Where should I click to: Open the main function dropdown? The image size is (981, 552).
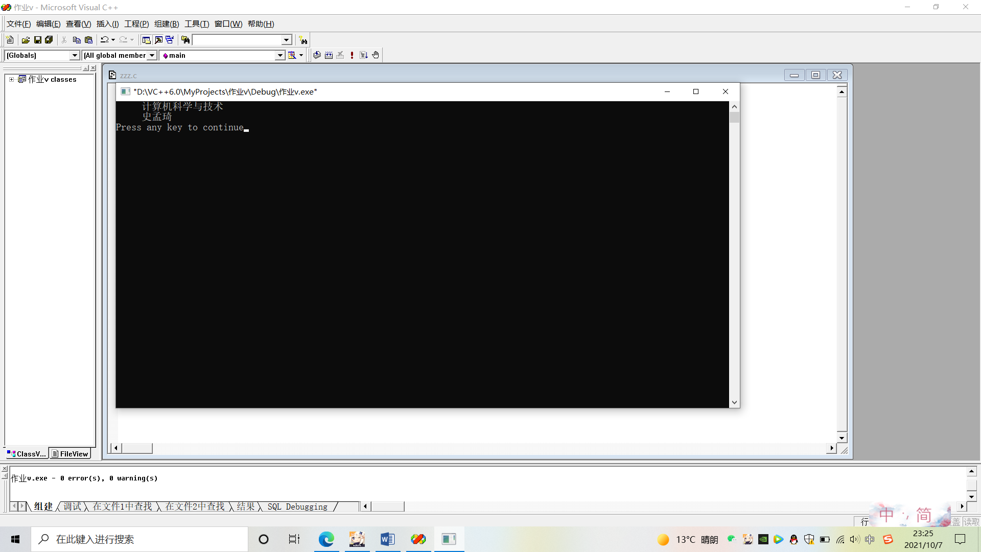pyautogui.click(x=279, y=55)
